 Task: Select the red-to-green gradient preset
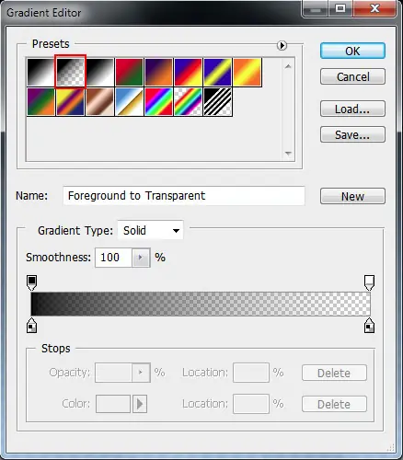coord(129,72)
